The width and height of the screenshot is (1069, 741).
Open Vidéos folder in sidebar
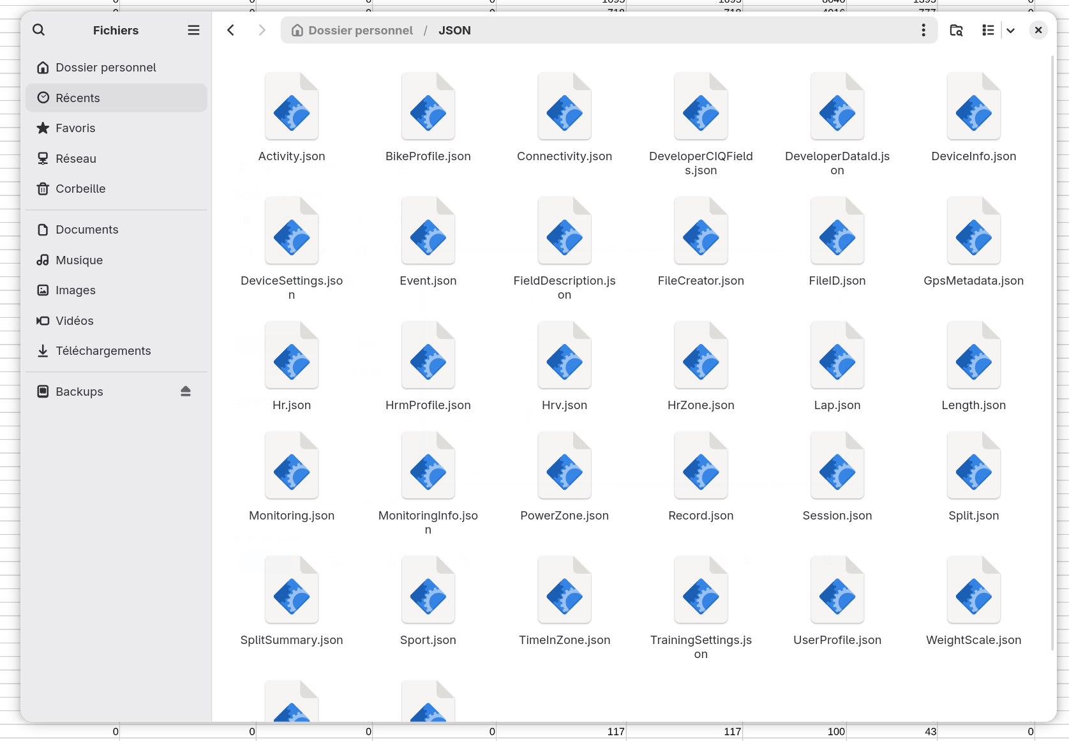116,320
